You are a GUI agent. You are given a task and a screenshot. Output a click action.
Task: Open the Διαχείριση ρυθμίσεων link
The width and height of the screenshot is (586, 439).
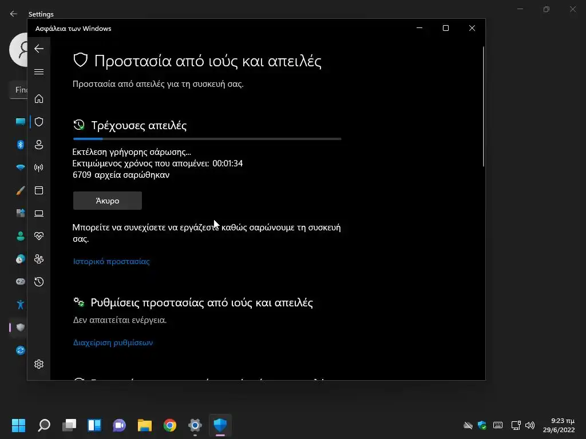point(113,342)
